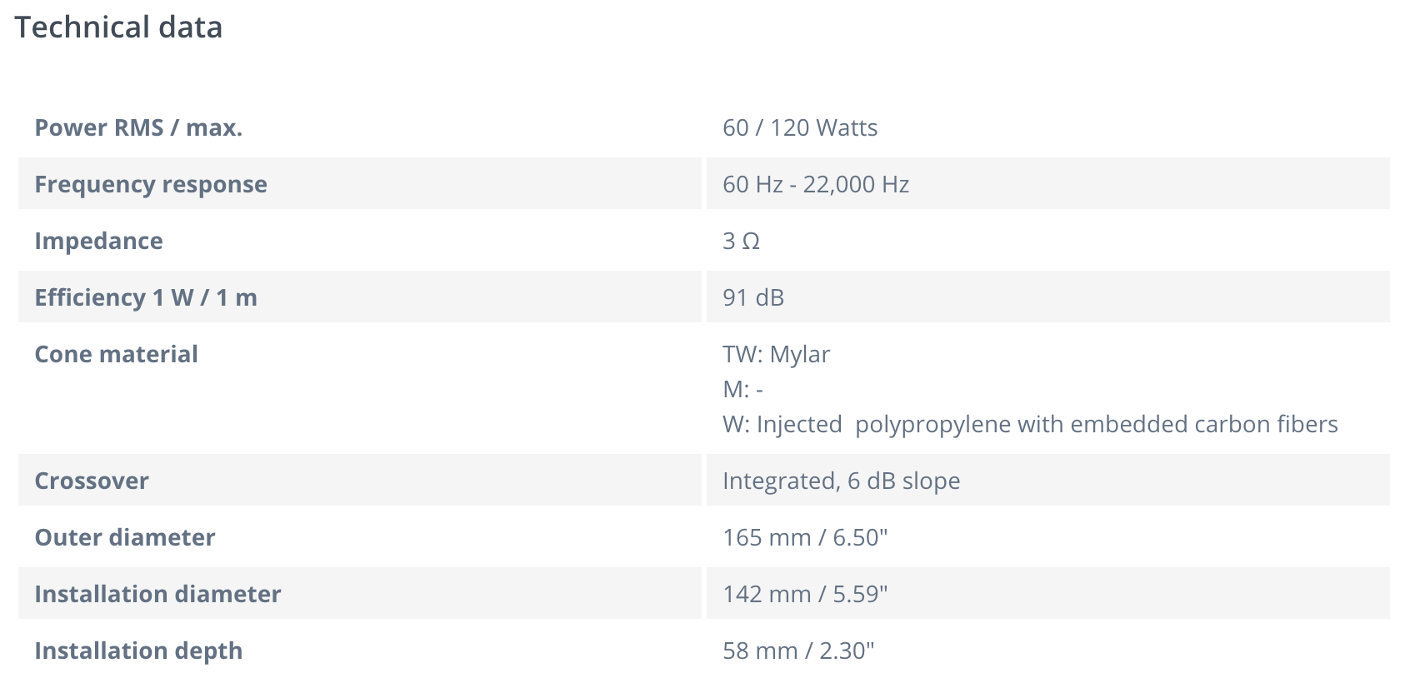The image size is (1410, 688).
Task: Click the "Frequency response" row label
Action: (151, 184)
